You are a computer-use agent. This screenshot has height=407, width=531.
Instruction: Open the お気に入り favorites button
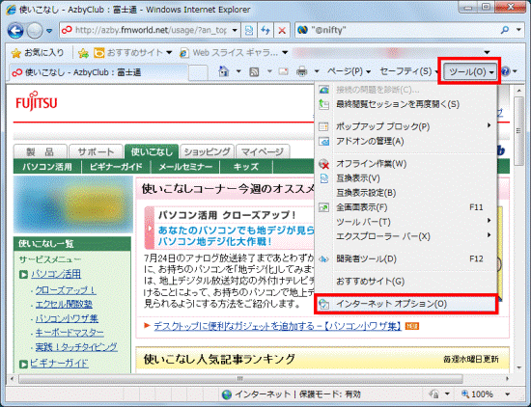coord(38,53)
